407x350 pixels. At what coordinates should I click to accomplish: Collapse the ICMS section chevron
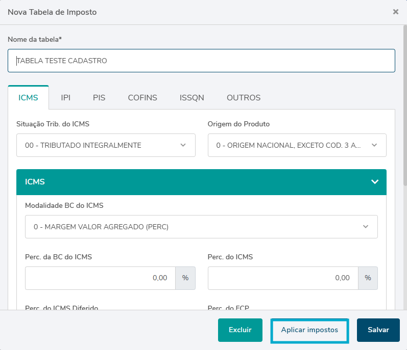(x=374, y=182)
